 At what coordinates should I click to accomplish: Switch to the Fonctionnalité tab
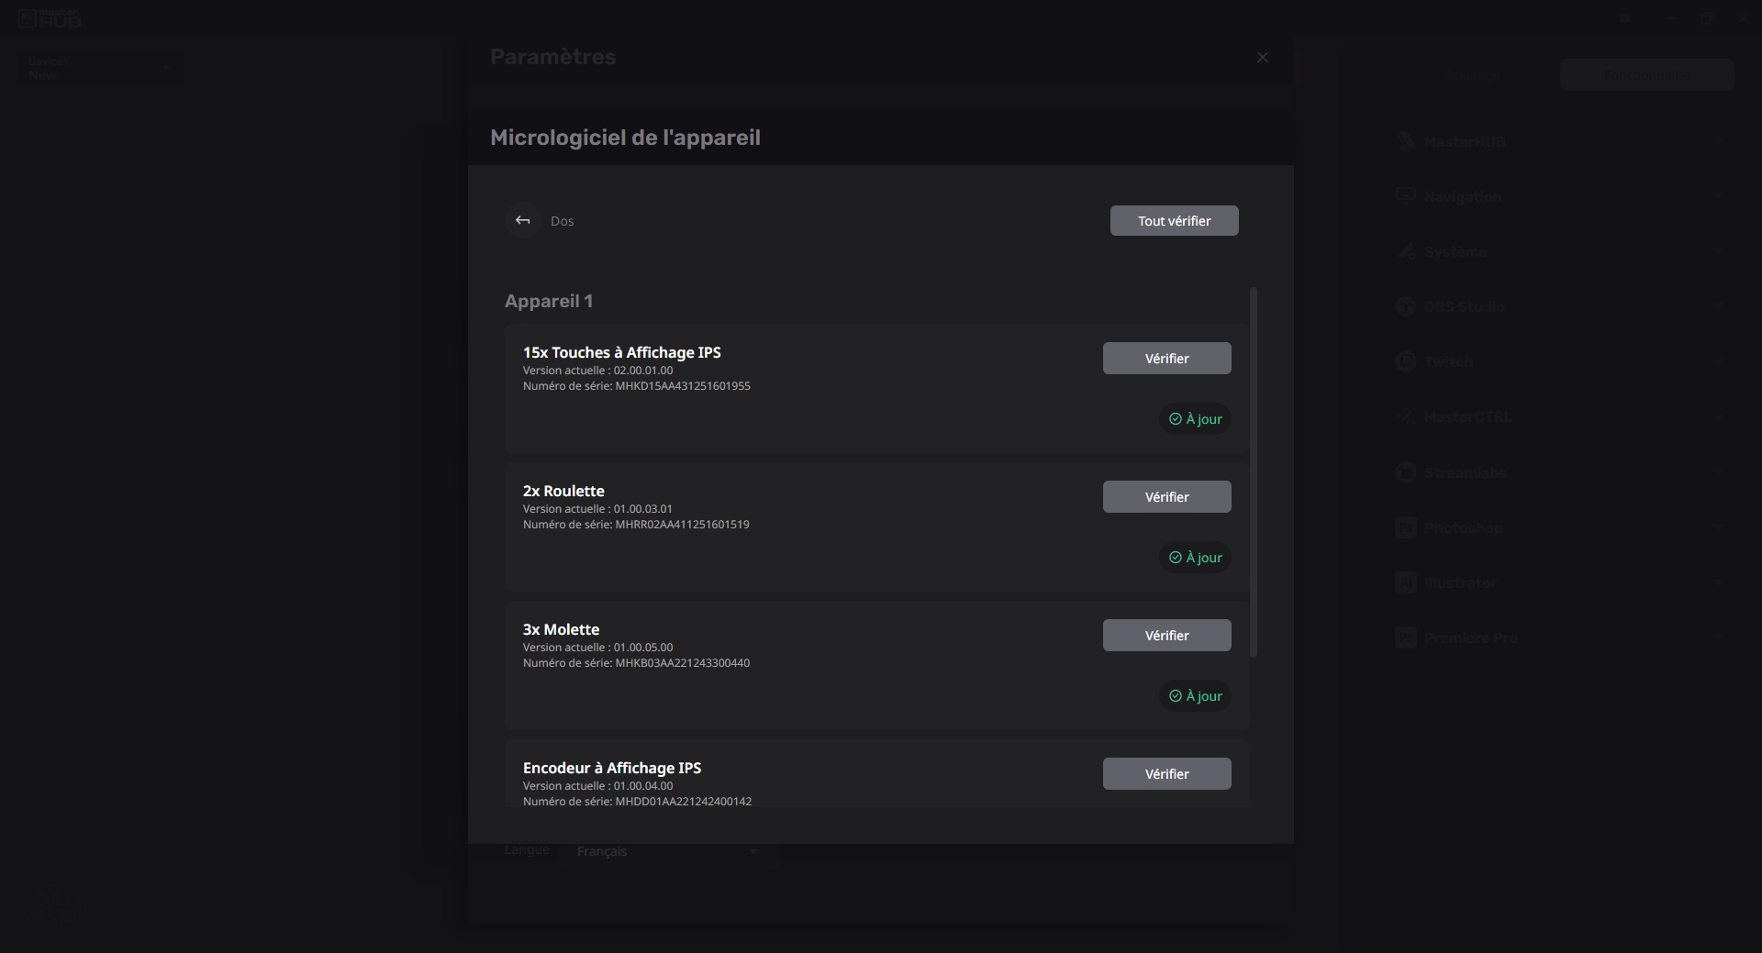[x=1646, y=75]
